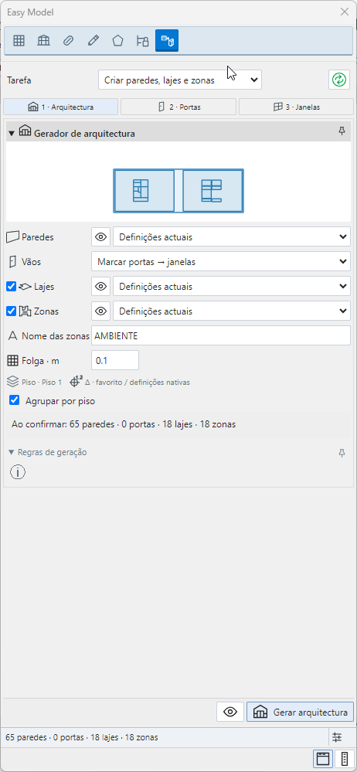Open the Vãos dropdown
The width and height of the screenshot is (357, 772).
pos(221,262)
